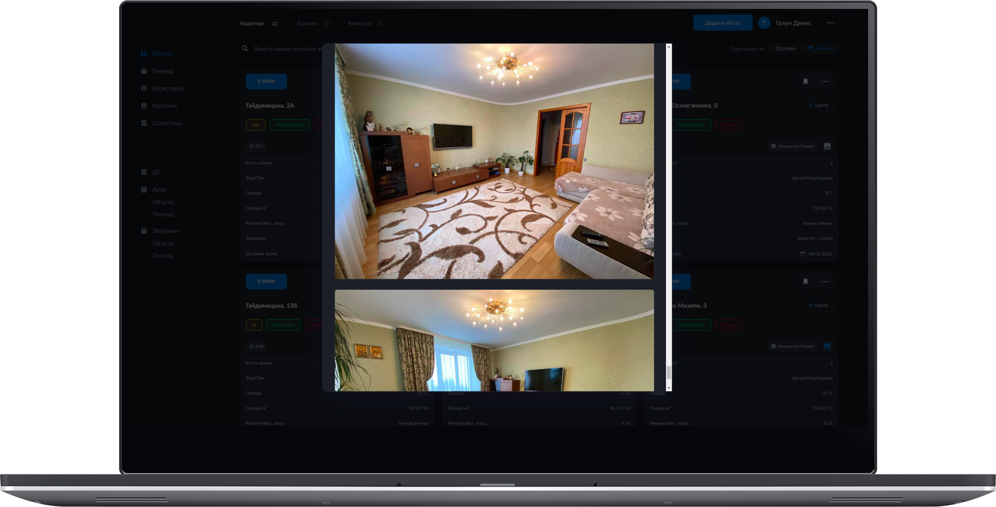Image resolution: width=996 pixels, height=507 pixels.
Task: Open the Об'єкти grid icon in sidebar
Action: pyautogui.click(x=143, y=54)
